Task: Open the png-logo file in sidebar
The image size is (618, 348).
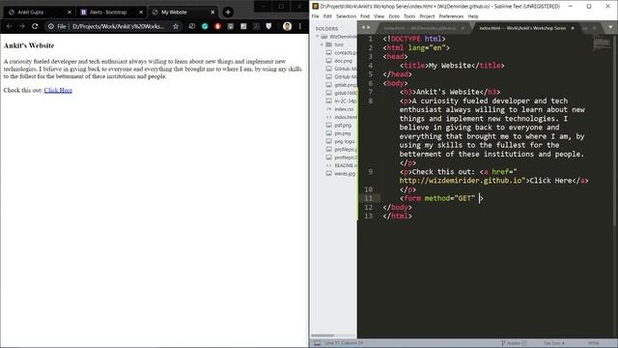Action: pyautogui.click(x=345, y=141)
